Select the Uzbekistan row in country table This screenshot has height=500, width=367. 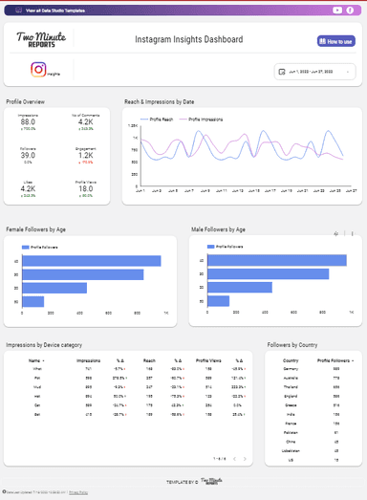click(x=313, y=451)
